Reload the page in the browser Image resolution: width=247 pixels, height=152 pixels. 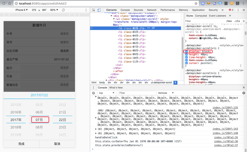pos(4,3)
